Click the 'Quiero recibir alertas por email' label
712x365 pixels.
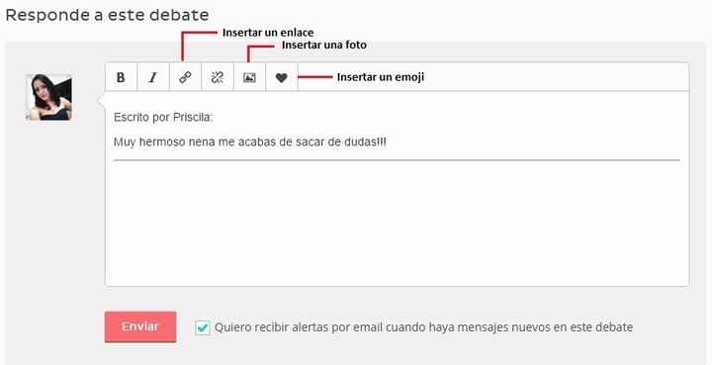click(423, 327)
